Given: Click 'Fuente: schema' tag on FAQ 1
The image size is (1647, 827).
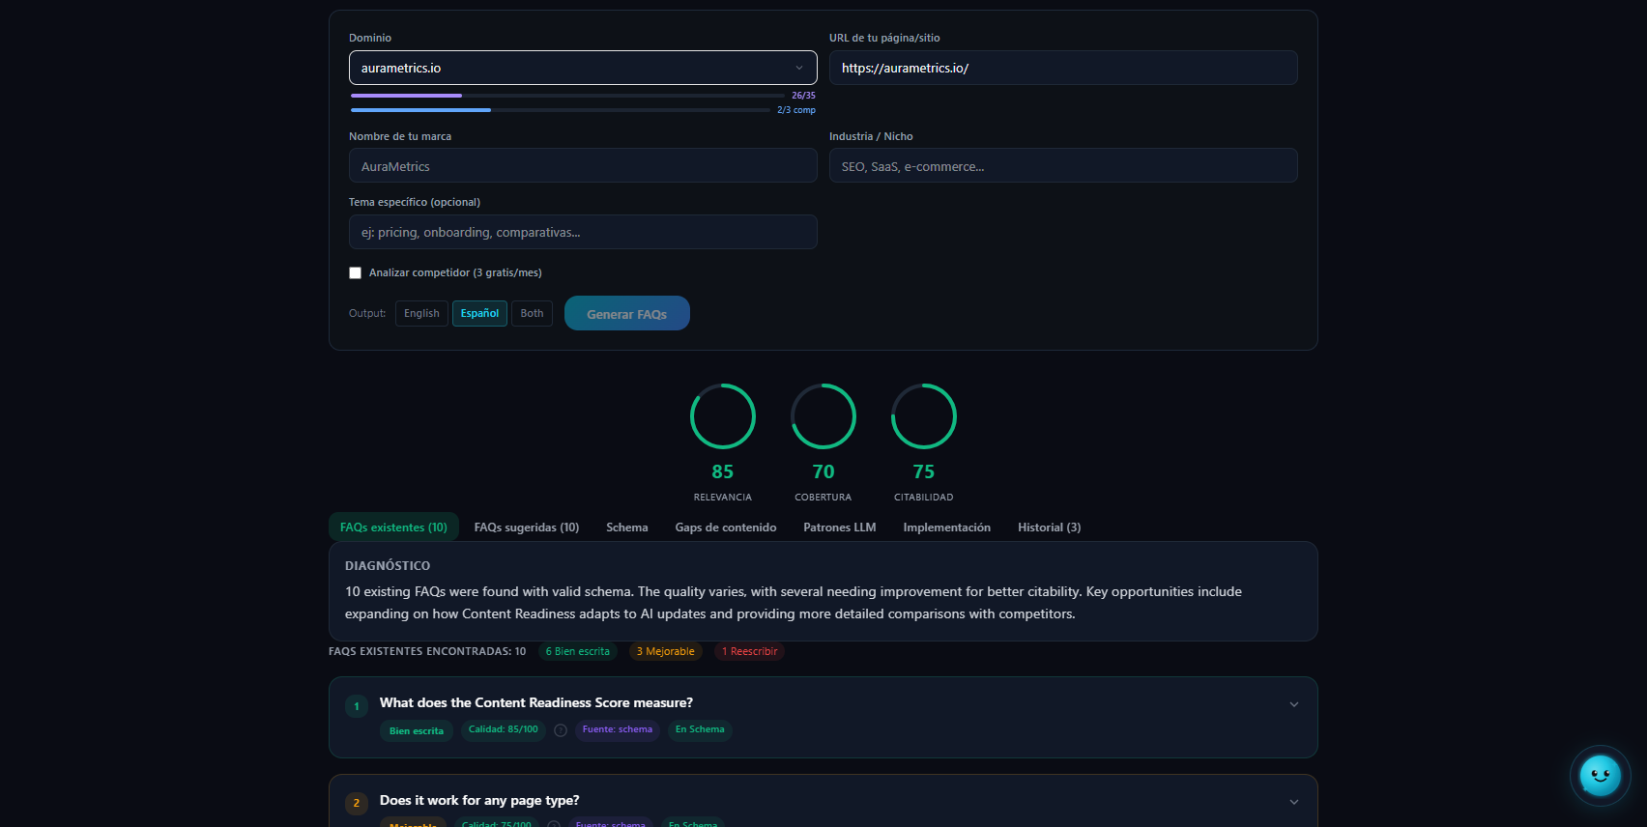Looking at the screenshot, I should tap(618, 729).
